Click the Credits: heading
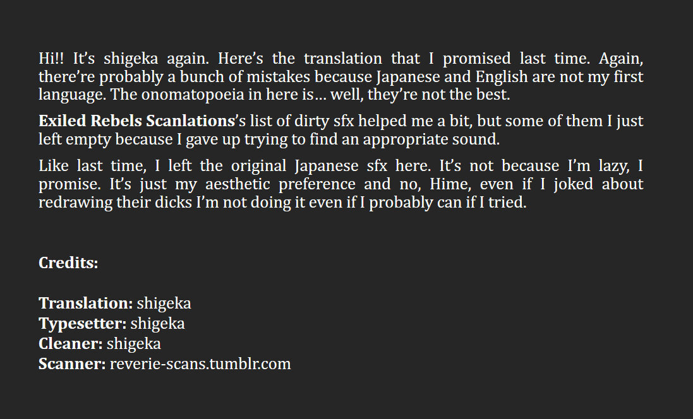This screenshot has width=693, height=419. (x=68, y=263)
